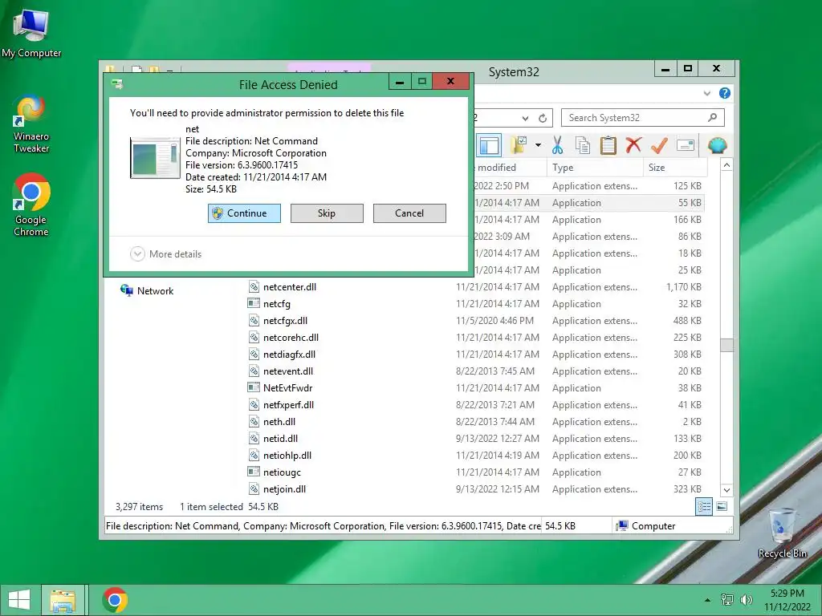
Task: Click the Skip button in dialog
Action: coord(327,213)
